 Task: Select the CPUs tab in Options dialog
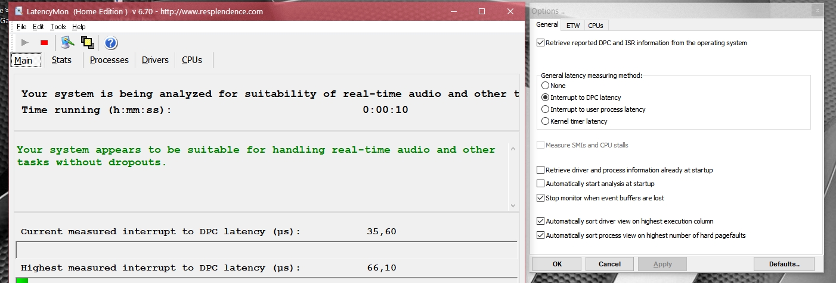pos(596,26)
